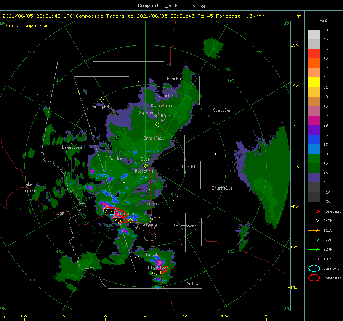Click the yellow diamond marker east of Cochrane
Screen dimensions: 343x321
click(x=131, y=221)
